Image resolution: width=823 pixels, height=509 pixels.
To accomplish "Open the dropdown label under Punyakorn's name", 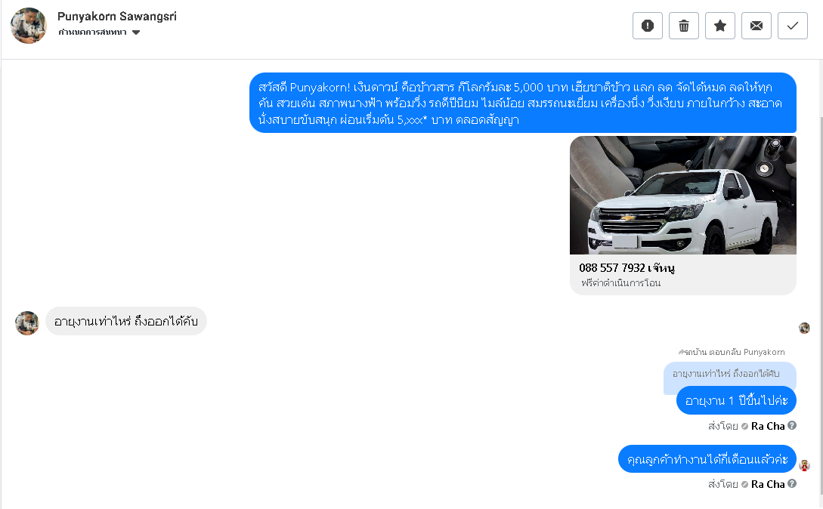I will [92, 32].
